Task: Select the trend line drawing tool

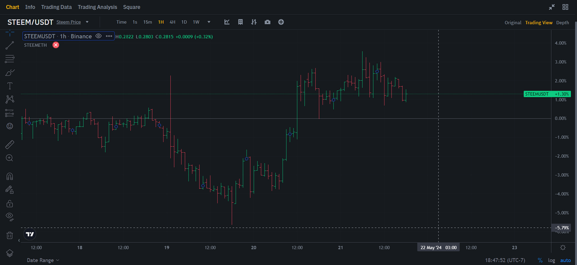Action: click(x=9, y=45)
